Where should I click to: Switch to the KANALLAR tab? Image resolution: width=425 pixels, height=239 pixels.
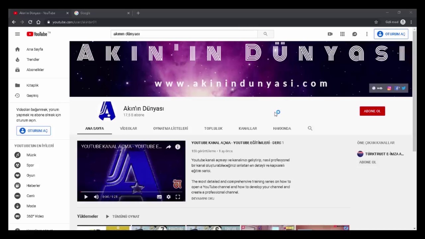tap(248, 128)
